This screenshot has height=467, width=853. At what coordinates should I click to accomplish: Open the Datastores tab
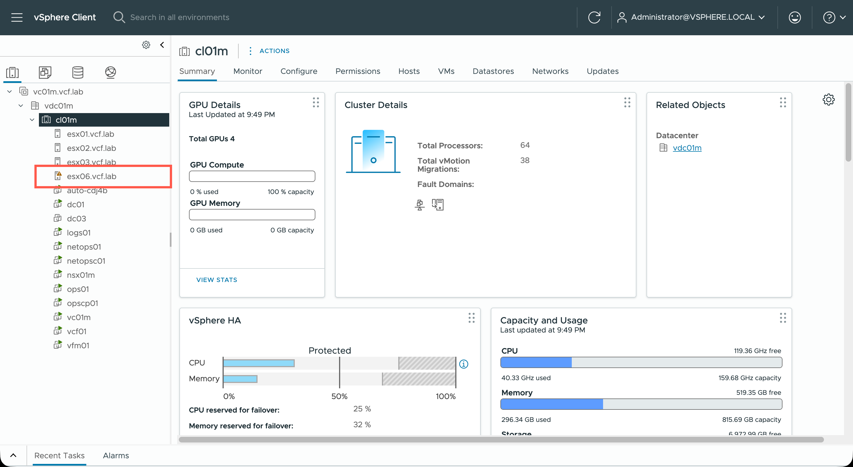pyautogui.click(x=493, y=71)
